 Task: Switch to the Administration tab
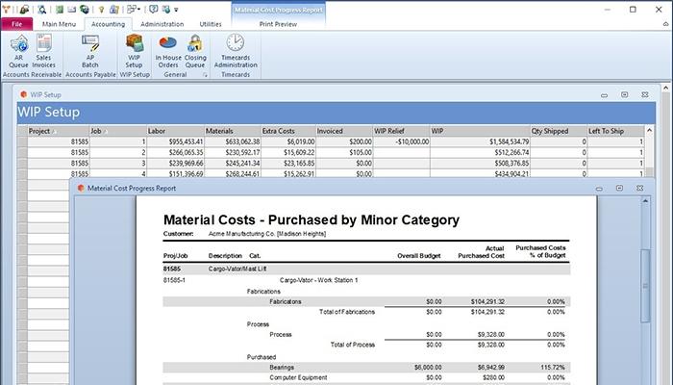tap(162, 24)
